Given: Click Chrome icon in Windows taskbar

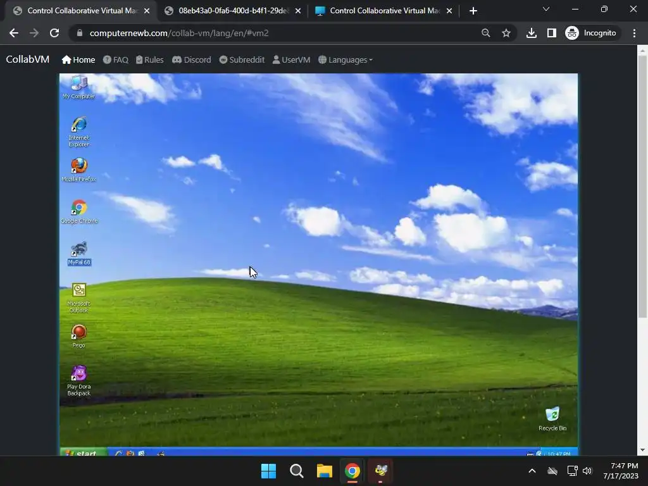Looking at the screenshot, I should [352, 471].
